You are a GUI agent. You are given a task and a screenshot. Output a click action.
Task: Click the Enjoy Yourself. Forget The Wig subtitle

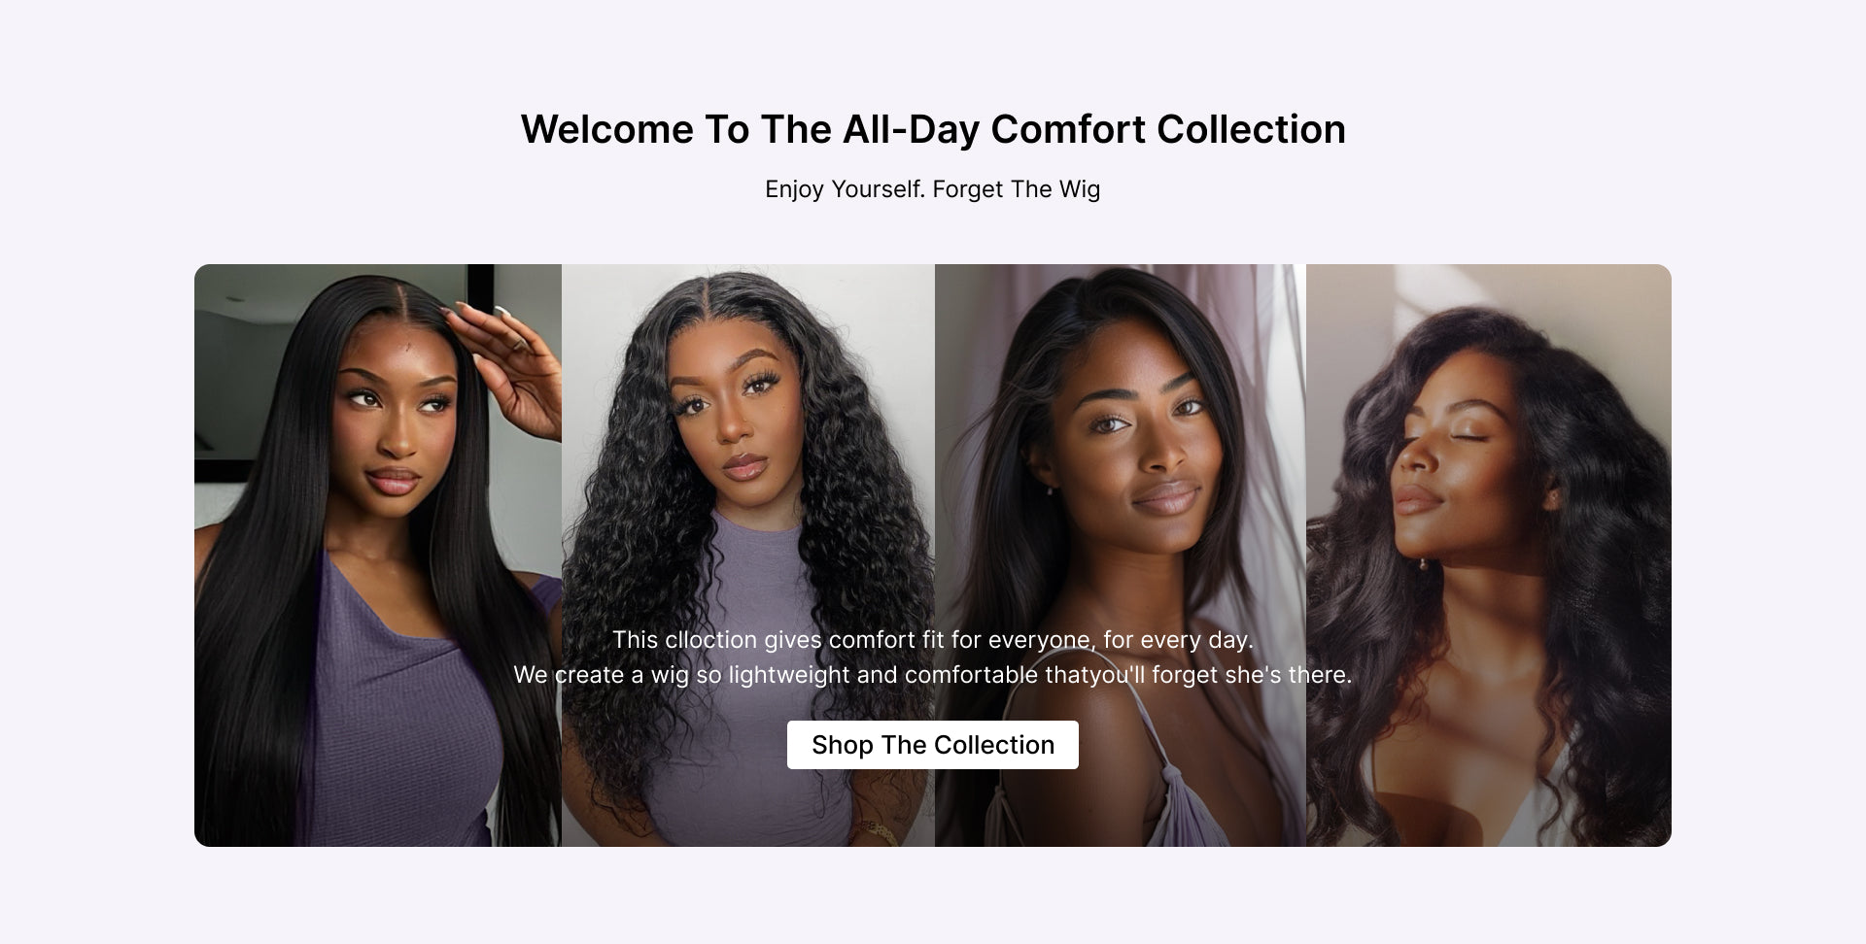pyautogui.click(x=933, y=188)
